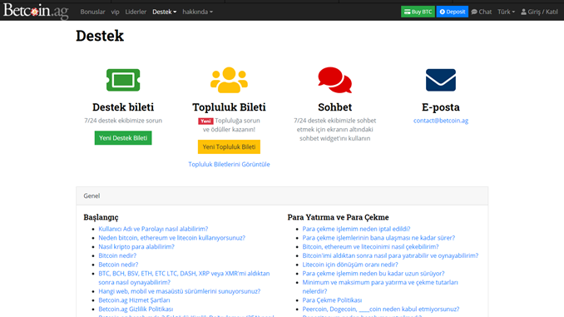Viewport: 564px width, 317px height.
Task: Open Betcoin.ag Gizlilik Politikası link
Action: click(136, 309)
